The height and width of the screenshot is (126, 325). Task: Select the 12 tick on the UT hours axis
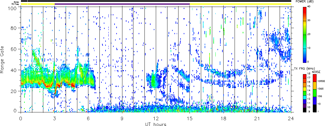[156, 118]
